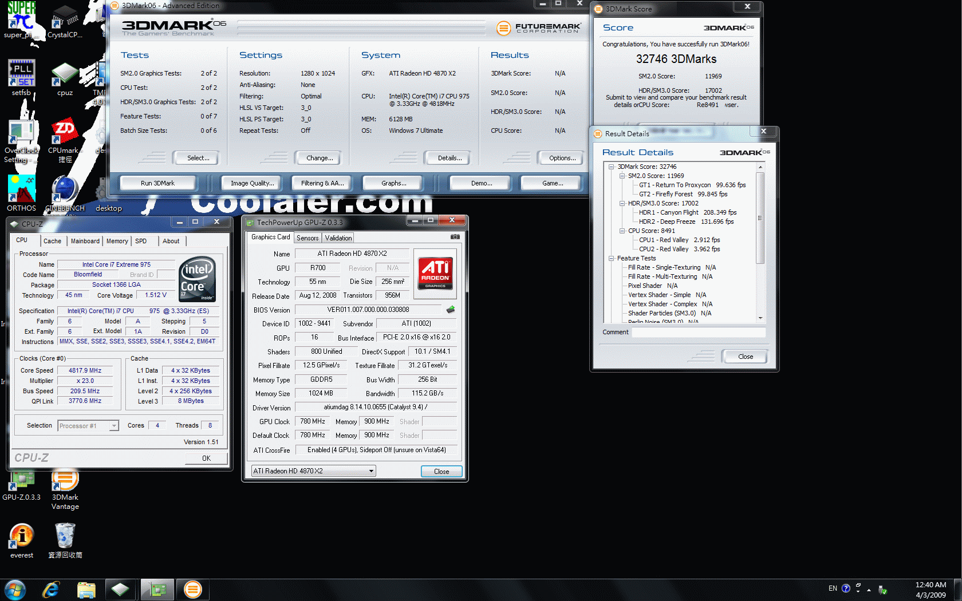
Task: Collapse the HDR/SM3.0 Score tree node
Action: pyautogui.click(x=622, y=204)
